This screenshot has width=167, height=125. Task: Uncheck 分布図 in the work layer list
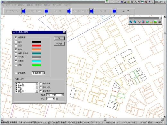[16, 86]
